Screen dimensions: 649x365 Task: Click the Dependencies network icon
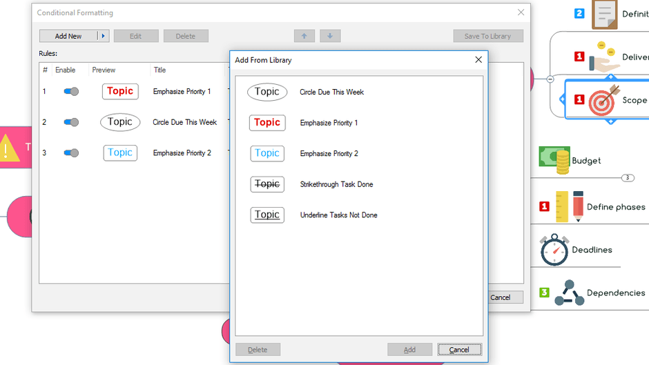[569, 293]
